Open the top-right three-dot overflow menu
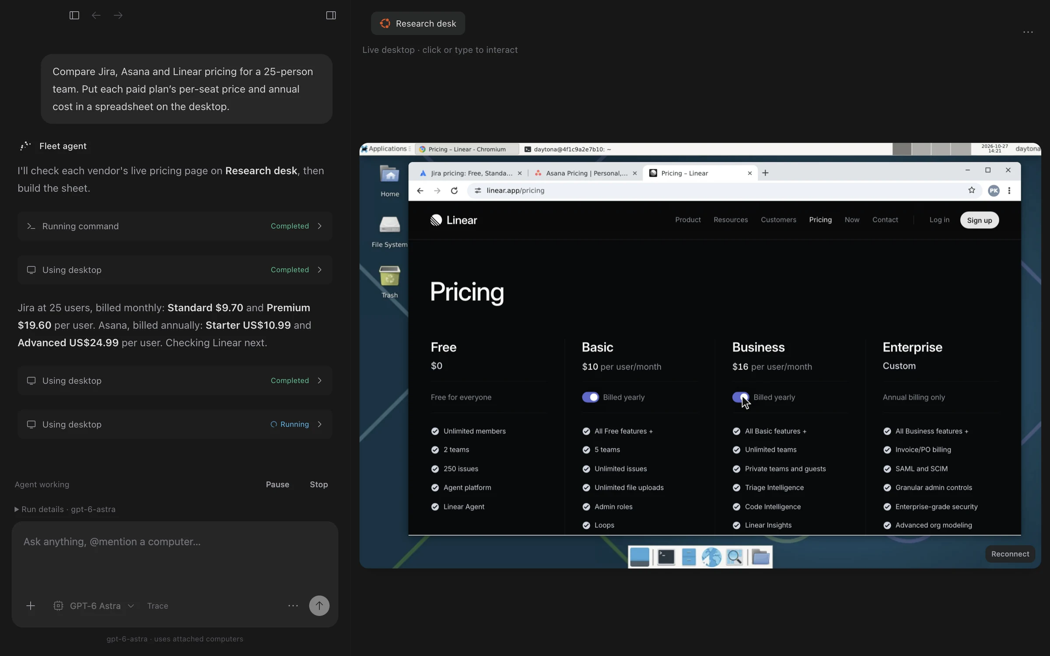1050x656 pixels. coord(1028,32)
